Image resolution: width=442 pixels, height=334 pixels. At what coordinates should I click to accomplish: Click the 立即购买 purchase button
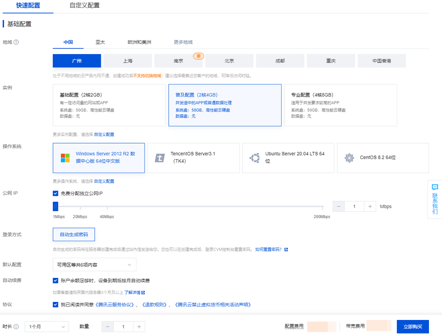413,326
